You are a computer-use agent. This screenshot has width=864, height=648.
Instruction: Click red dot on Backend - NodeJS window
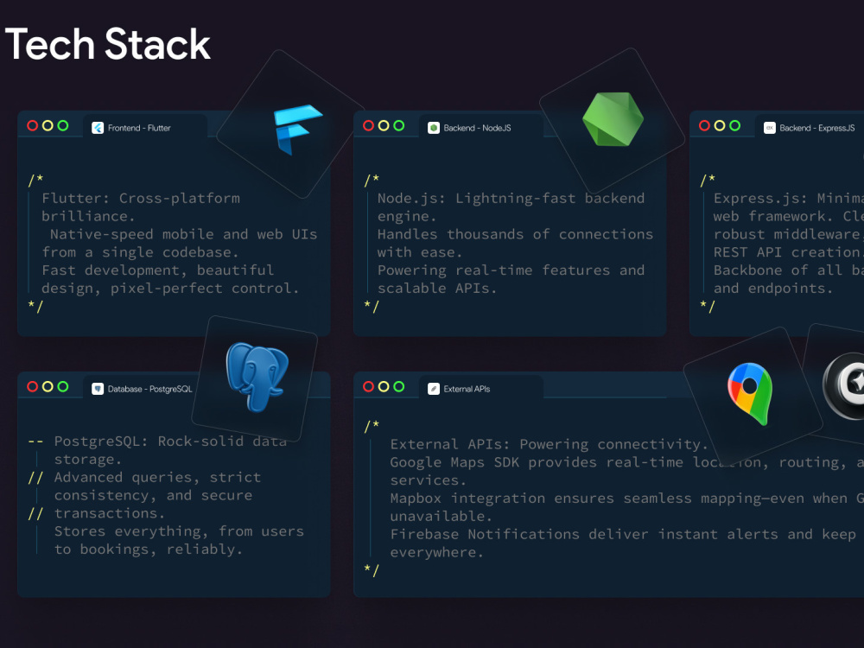pyautogui.click(x=369, y=125)
